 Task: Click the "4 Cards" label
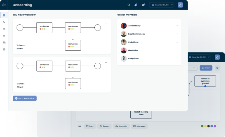coord(20,87)
